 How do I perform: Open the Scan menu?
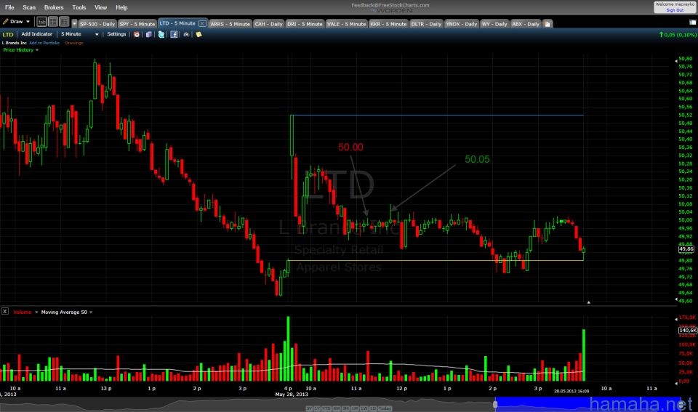(x=29, y=7)
